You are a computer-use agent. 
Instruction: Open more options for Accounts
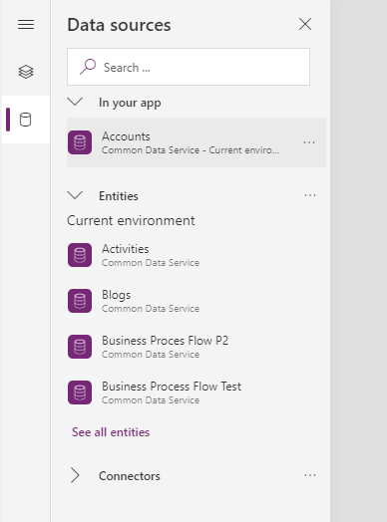coord(309,142)
